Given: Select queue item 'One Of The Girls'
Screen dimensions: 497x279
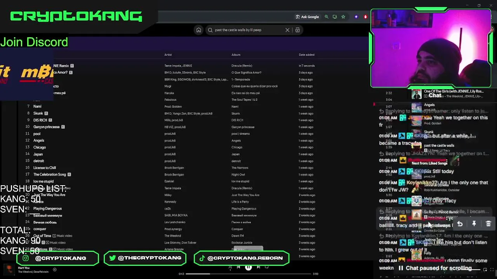Looking at the screenshot, I should 447,94.
